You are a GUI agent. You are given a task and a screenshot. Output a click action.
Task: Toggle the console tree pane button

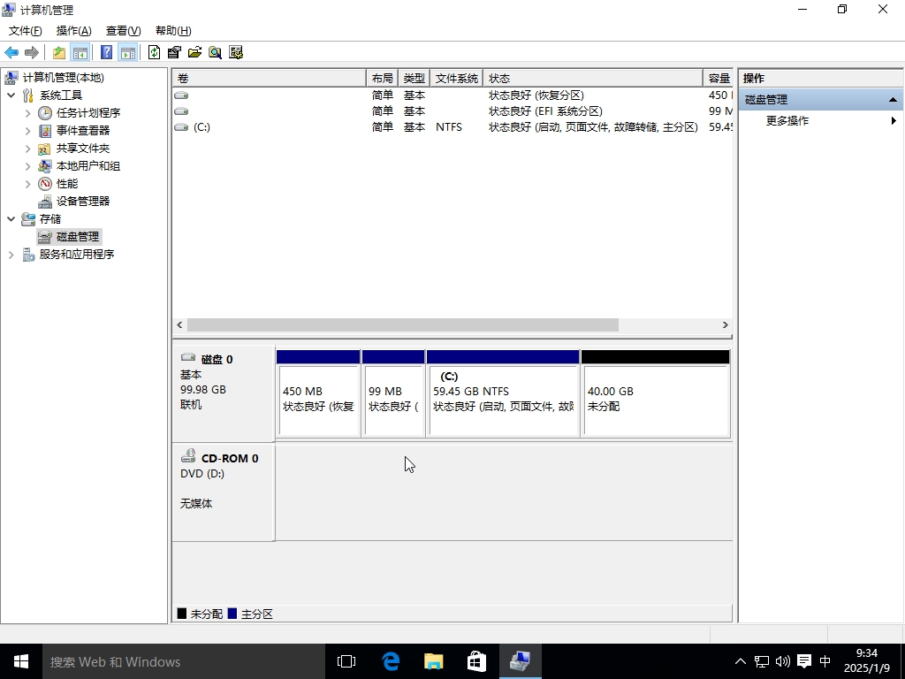80,52
